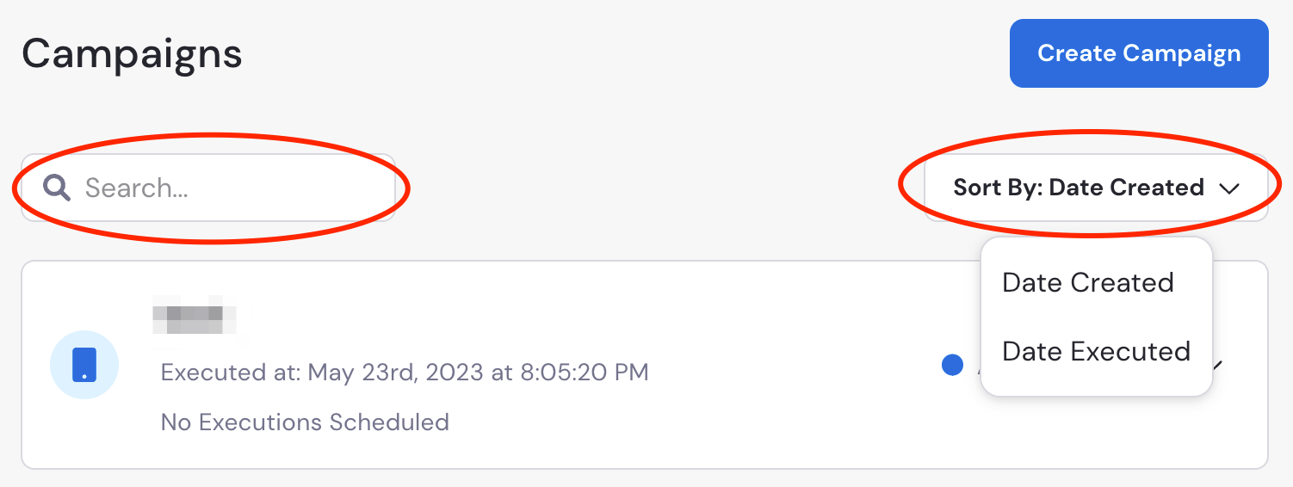This screenshot has height=487, width=1293.
Task: Open the Sort By dropdown
Action: 1096,188
